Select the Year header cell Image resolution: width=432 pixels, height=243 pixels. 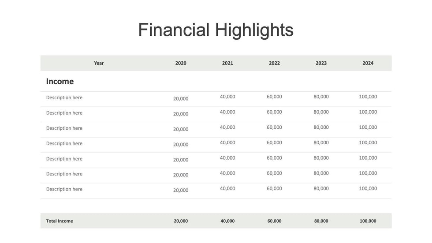[x=99, y=63]
